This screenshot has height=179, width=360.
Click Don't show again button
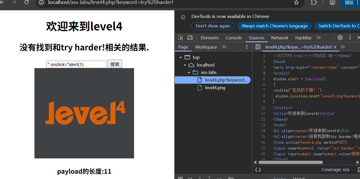(213, 26)
